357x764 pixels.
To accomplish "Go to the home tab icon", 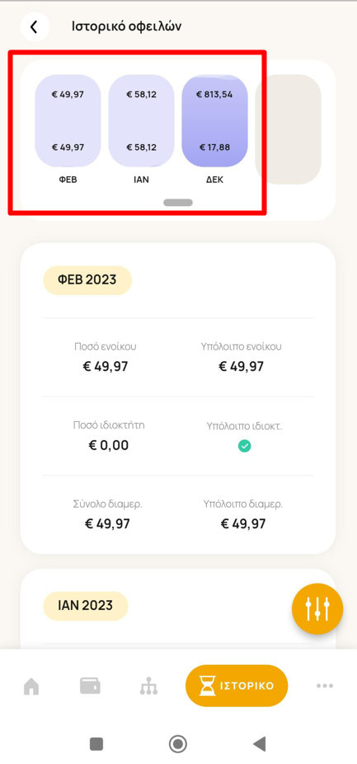I will (31, 686).
